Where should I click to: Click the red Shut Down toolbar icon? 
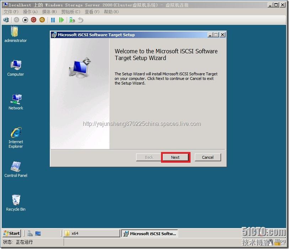[33, 20]
